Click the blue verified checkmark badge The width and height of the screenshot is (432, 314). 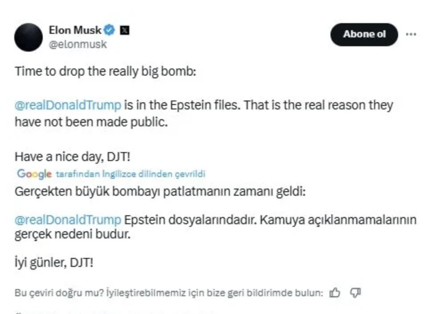pos(109,30)
